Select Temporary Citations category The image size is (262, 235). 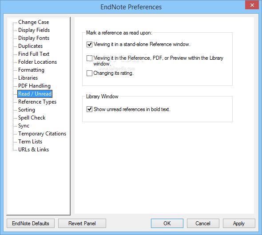(42, 134)
